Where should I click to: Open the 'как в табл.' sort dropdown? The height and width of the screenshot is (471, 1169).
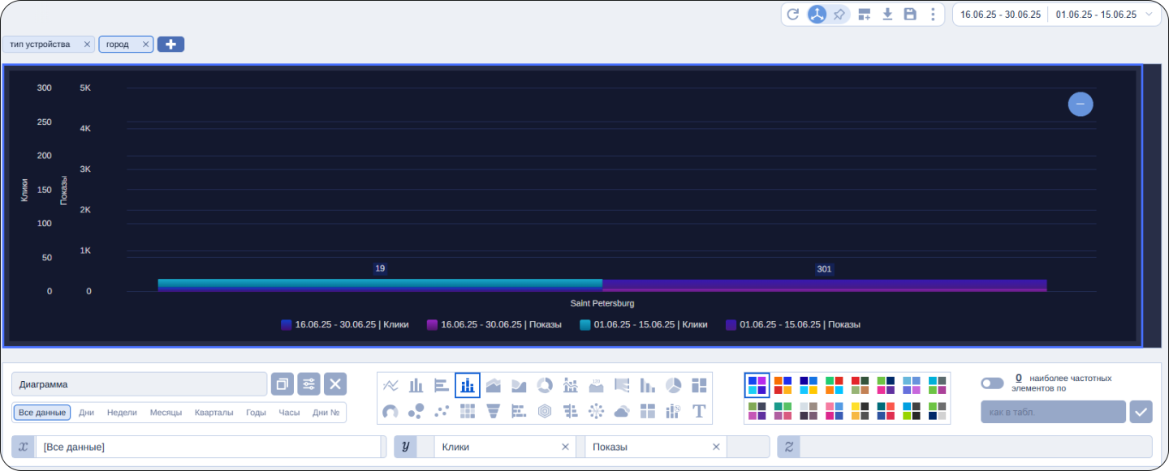tap(1053, 412)
